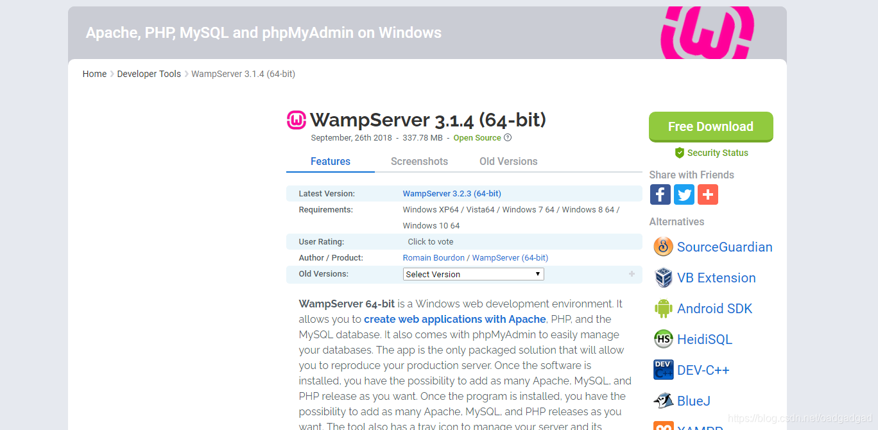The width and height of the screenshot is (878, 430).
Task: Open VB Extension alternative link
Action: tap(716, 278)
